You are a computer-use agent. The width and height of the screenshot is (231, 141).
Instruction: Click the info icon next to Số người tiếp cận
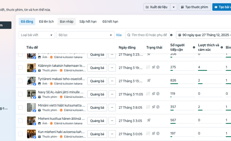194,47
